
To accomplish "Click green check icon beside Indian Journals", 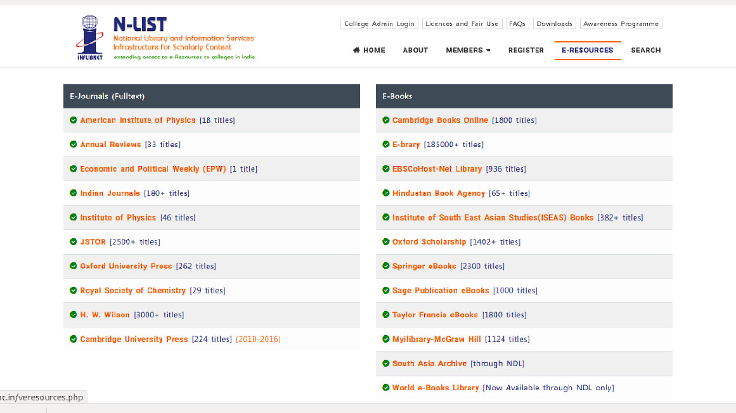I will tap(74, 193).
